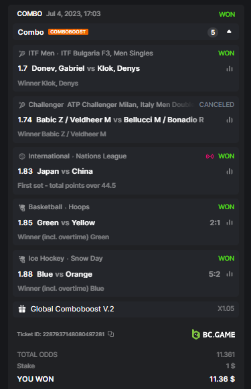Click the selection count badge showing 5
This screenshot has width=251, height=389.
tap(213, 32)
